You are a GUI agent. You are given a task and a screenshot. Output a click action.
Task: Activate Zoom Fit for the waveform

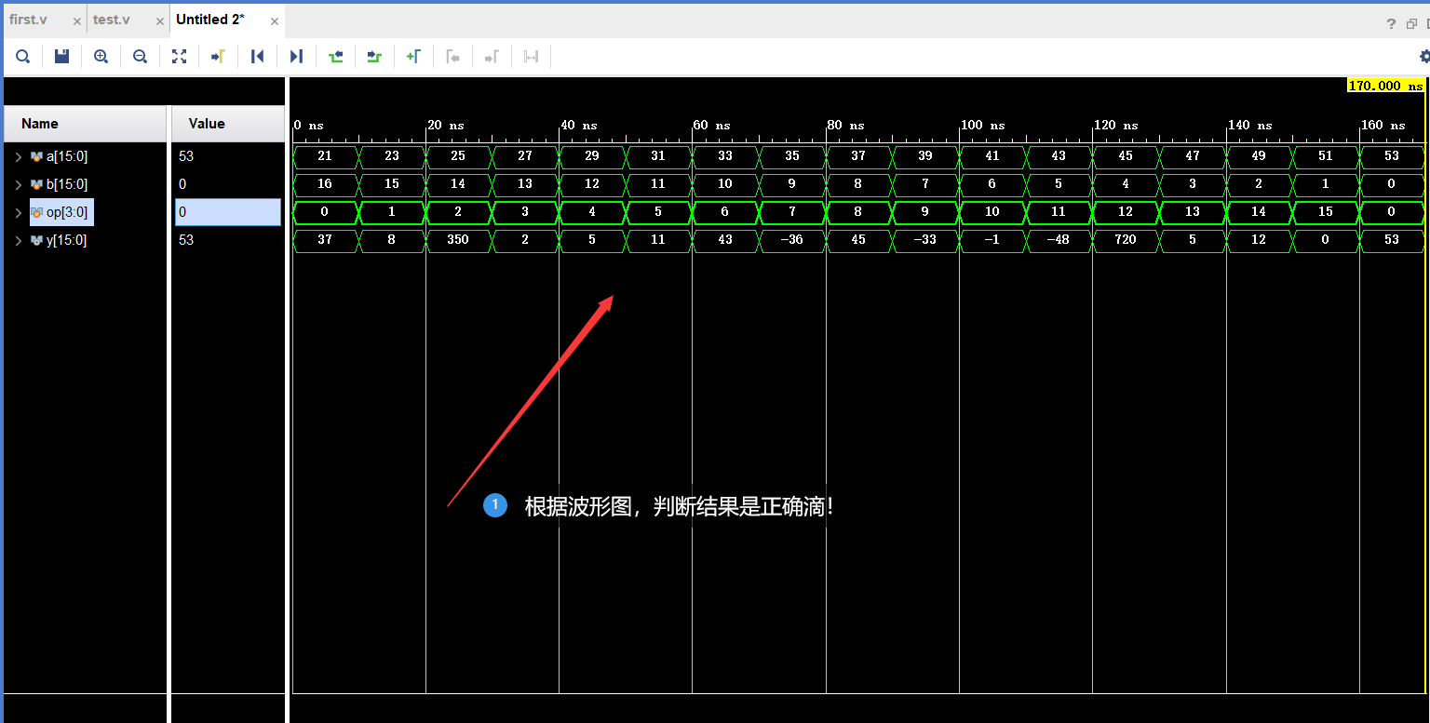pos(179,57)
